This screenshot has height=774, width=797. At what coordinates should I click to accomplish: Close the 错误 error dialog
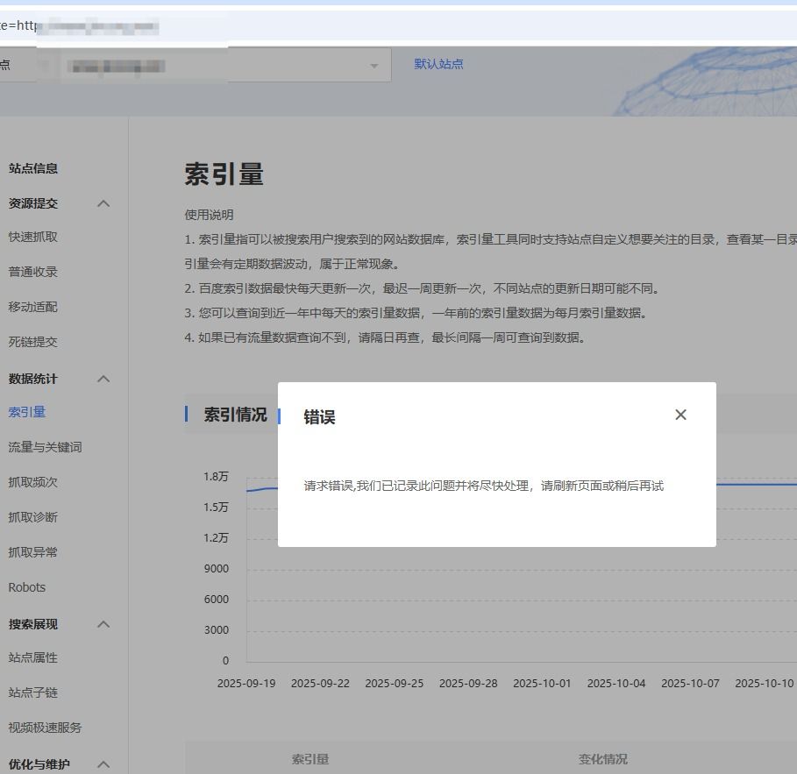[680, 415]
